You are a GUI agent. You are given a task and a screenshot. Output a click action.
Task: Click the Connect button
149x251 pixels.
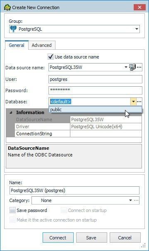click(x=58, y=238)
